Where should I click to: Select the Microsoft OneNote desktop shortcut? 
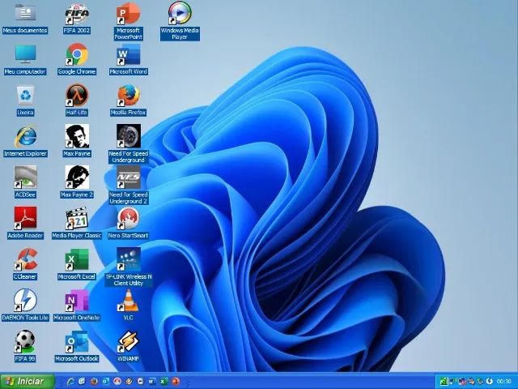(77, 306)
